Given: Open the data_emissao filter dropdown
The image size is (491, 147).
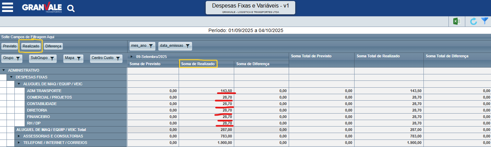Looking at the screenshot, I should [x=188, y=46].
